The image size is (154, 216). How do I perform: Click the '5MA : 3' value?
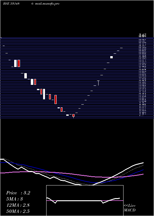[x=14, y=199]
